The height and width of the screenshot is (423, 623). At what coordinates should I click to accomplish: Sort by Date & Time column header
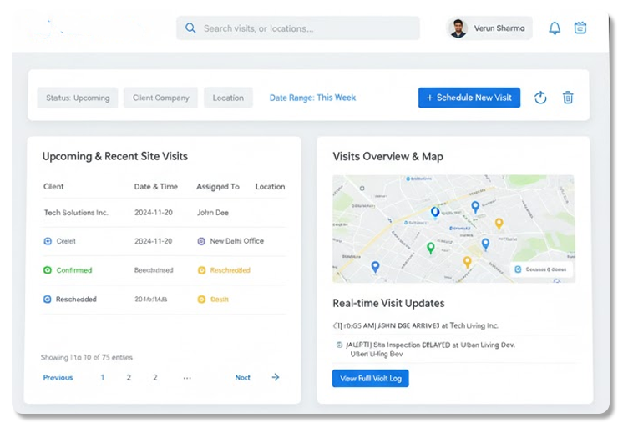coord(156,187)
